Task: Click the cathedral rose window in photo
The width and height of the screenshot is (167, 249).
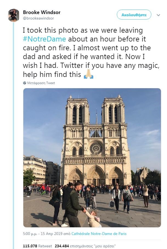Action: pos(96,148)
